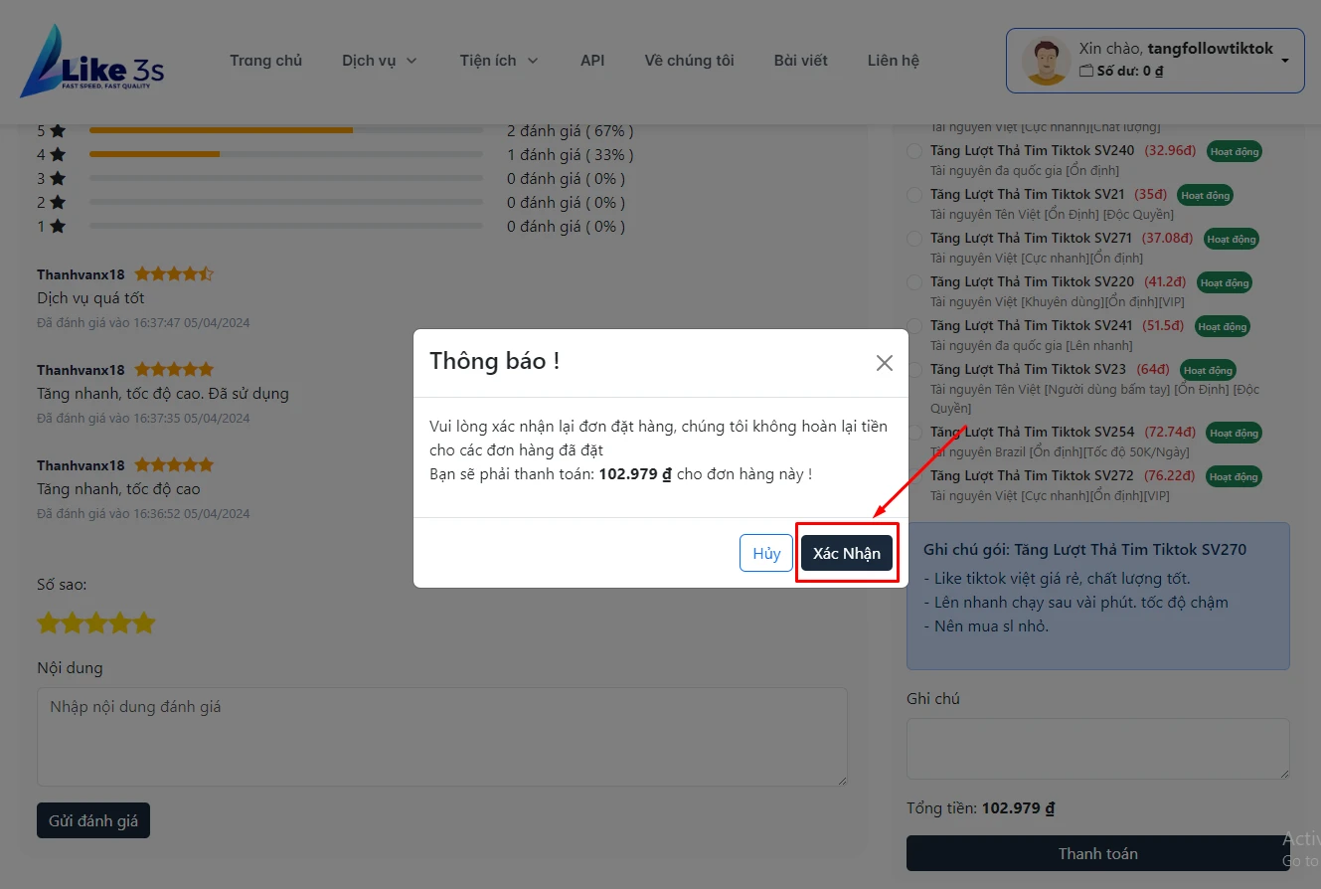The height and width of the screenshot is (889, 1321).
Task: Select the Tiktok SV21 package radio
Action: pos(914,196)
